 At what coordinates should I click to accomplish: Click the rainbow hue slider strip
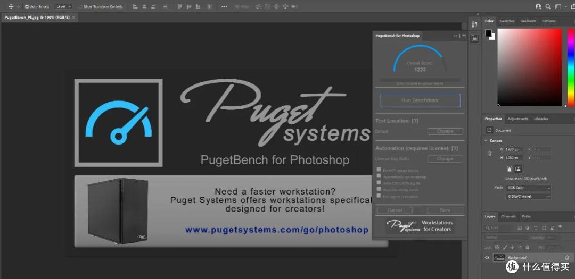(571, 67)
